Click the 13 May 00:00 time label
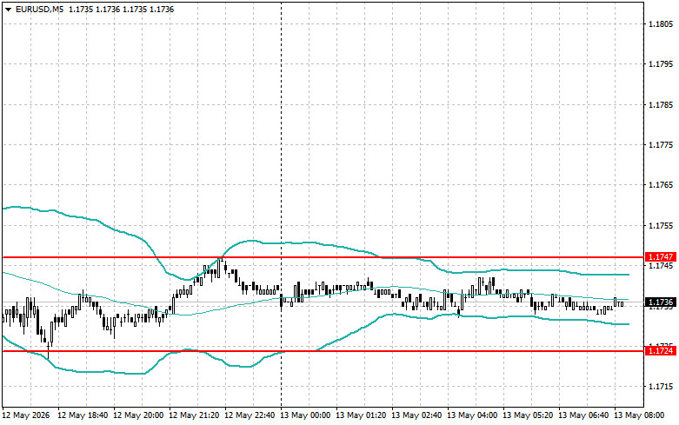Image resolution: width=679 pixels, height=425 pixels. tap(305, 415)
